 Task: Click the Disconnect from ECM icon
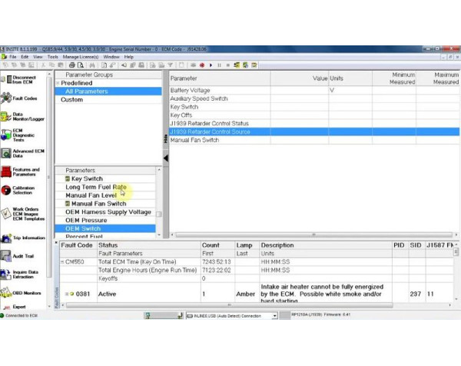(7, 80)
